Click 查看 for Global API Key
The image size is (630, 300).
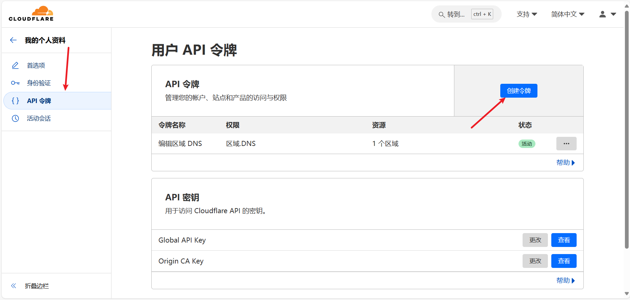coord(564,240)
